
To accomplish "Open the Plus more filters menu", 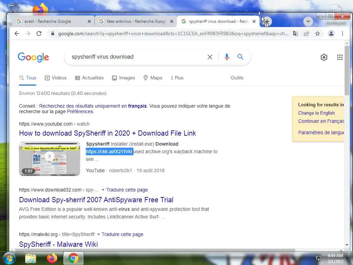I will pos(177,78).
